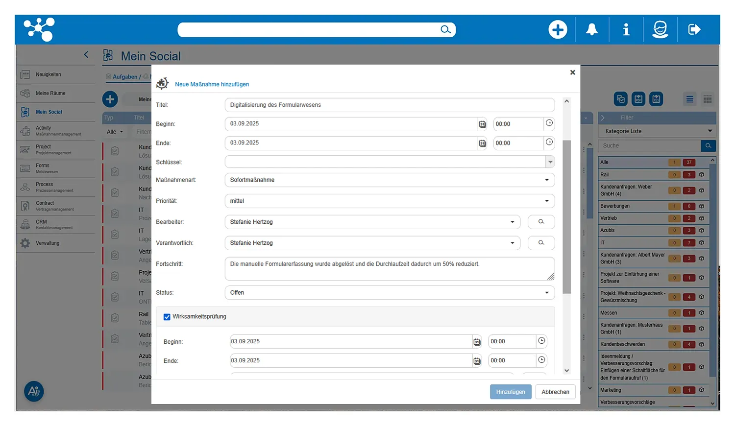Search for a Bearbeiter via magnifier button
The image size is (735, 426).
[541, 222]
